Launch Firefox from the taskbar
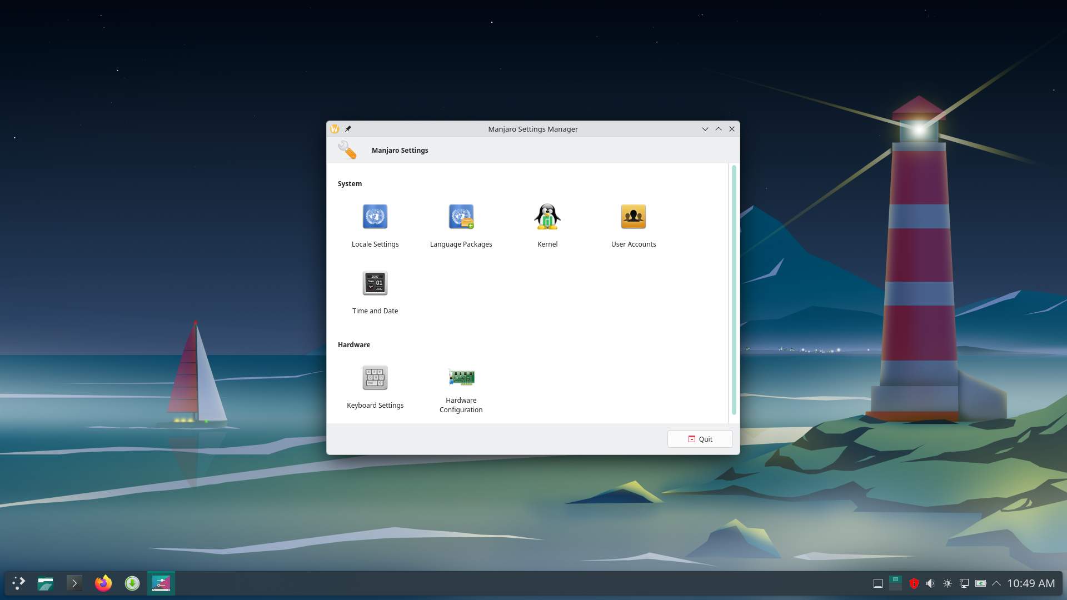The image size is (1067, 600). pos(103,583)
